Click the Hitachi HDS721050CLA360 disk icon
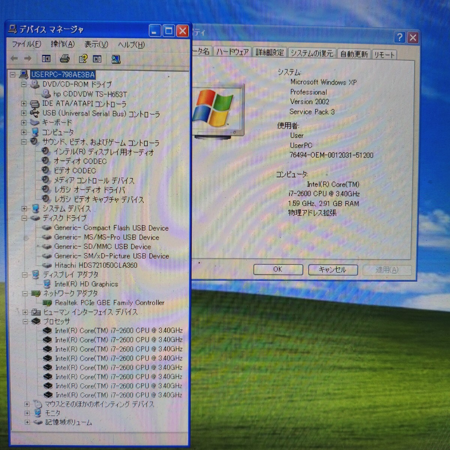Viewport: 450px width, 450px height. 47,265
